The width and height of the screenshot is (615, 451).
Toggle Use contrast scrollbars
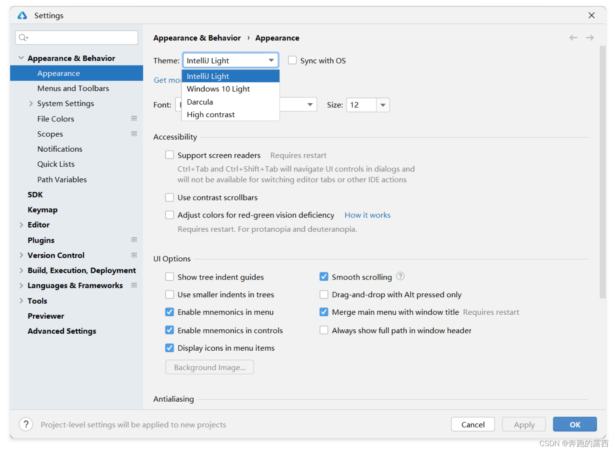(170, 197)
